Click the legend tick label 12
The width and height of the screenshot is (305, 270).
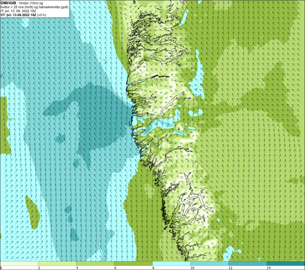point(230,268)
